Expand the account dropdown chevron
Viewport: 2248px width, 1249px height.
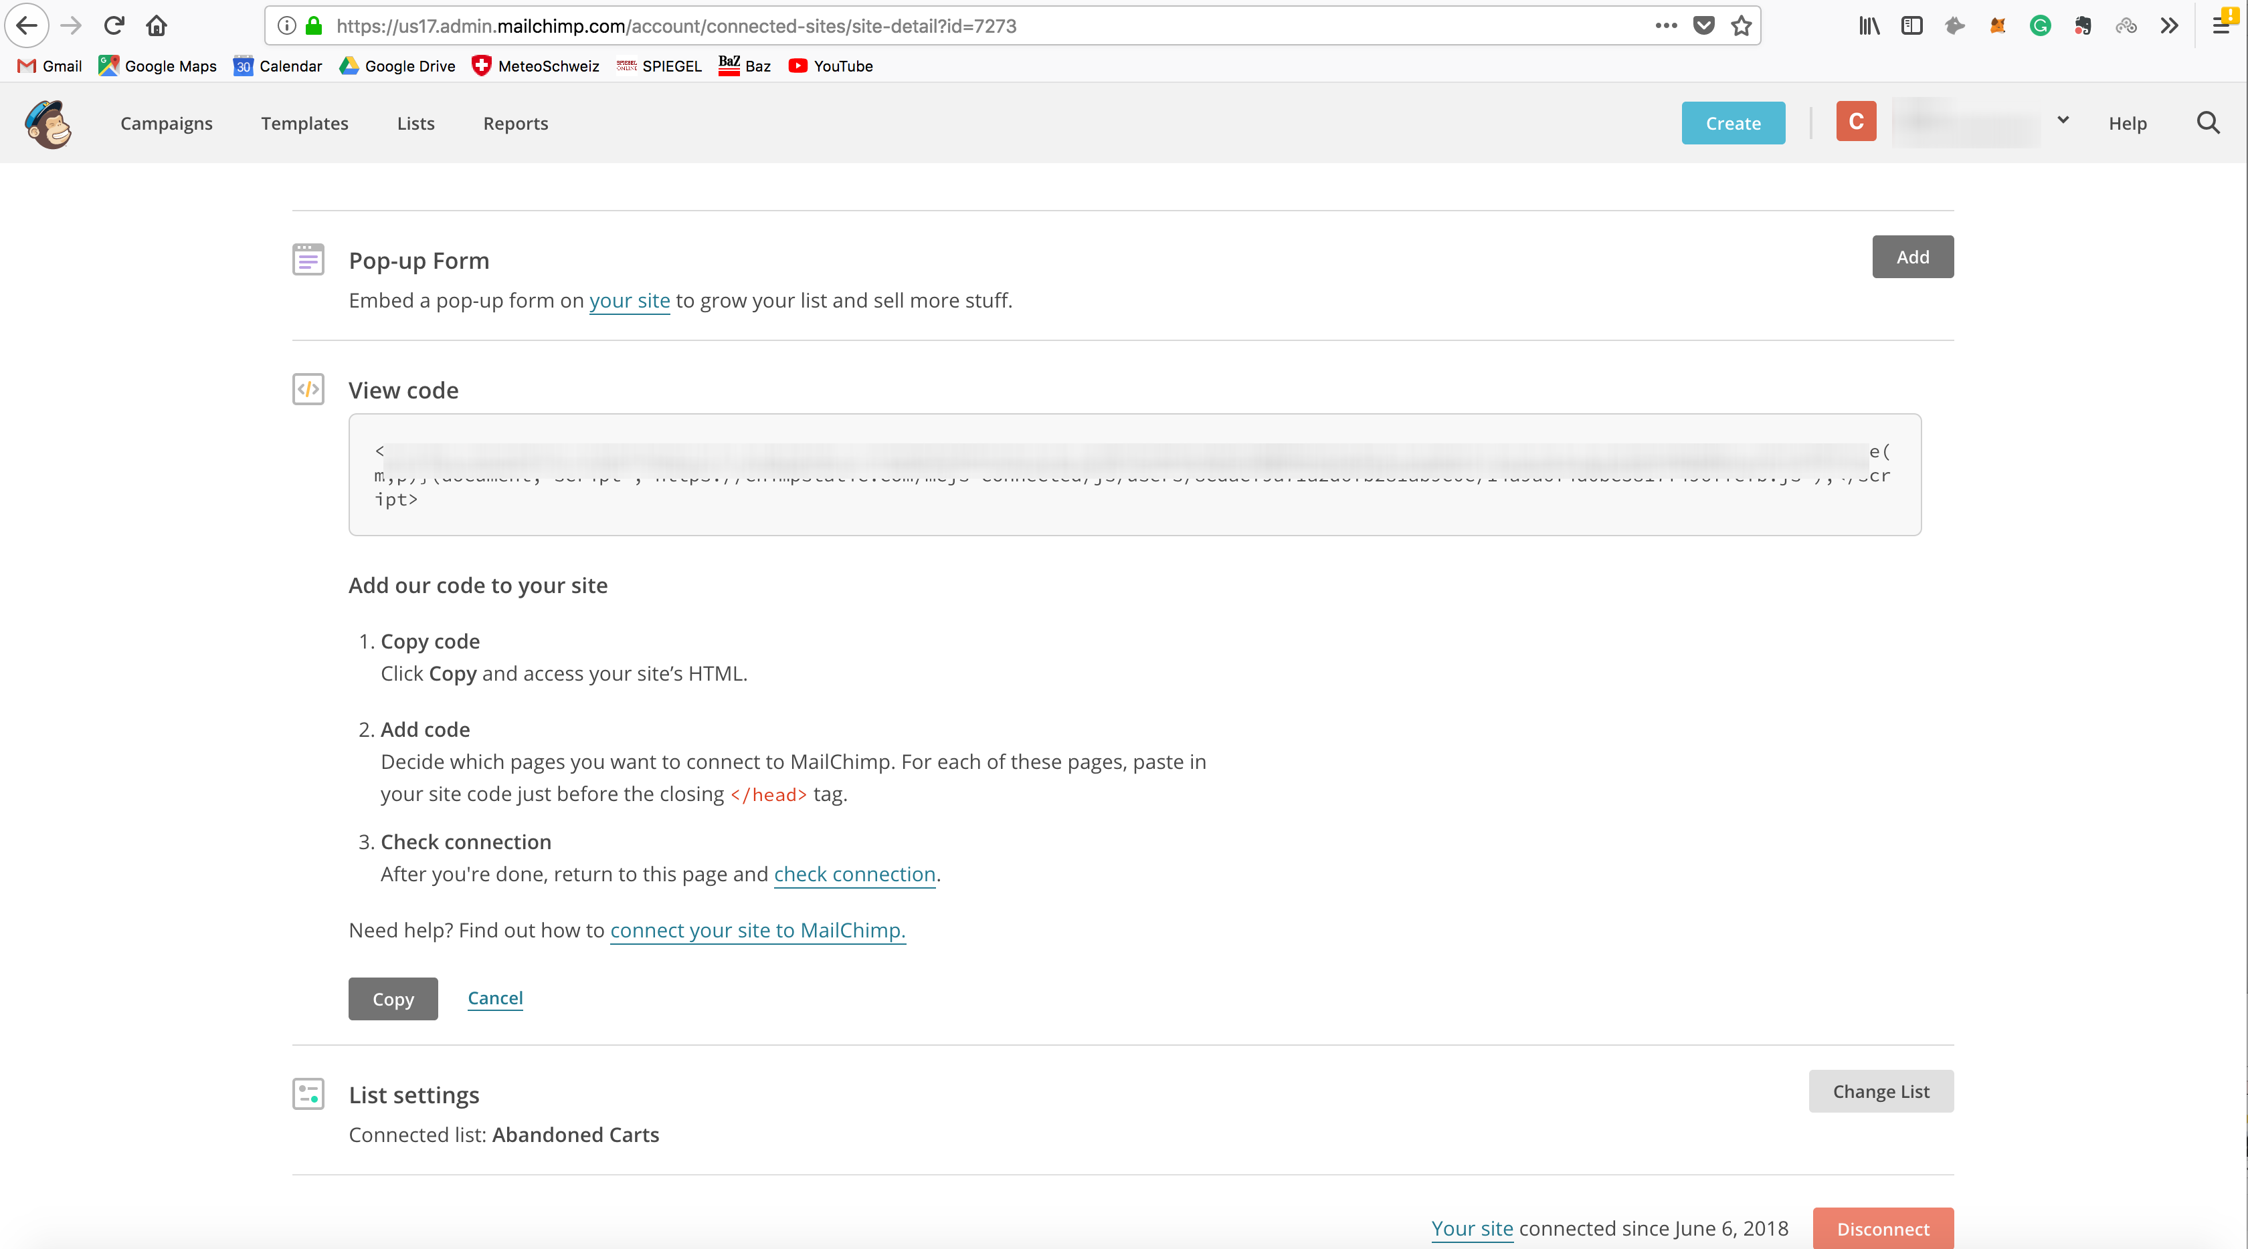click(2063, 120)
